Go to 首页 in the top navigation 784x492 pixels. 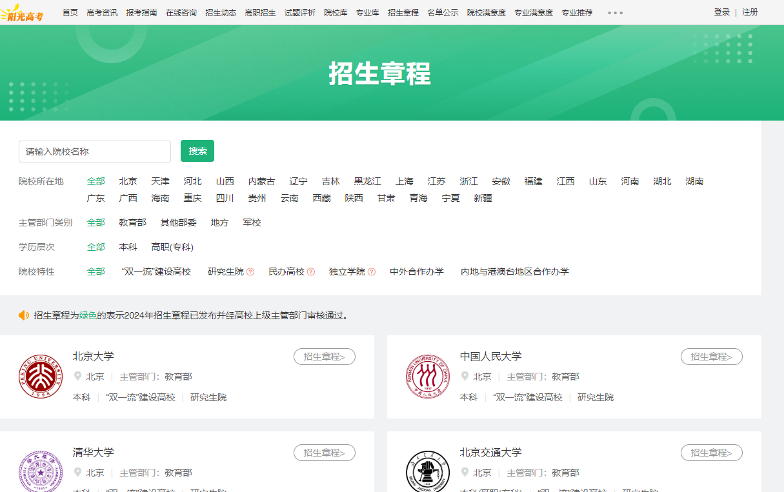click(x=70, y=13)
